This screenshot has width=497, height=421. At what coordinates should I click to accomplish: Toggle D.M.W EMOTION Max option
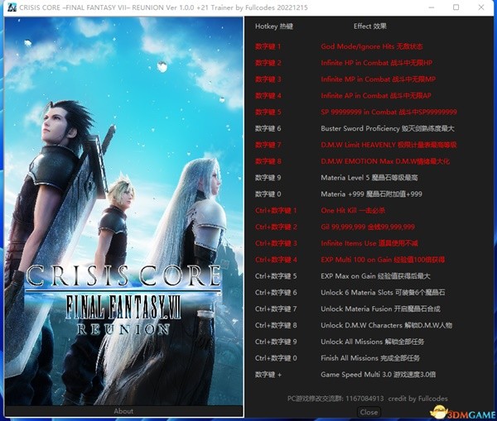click(385, 161)
